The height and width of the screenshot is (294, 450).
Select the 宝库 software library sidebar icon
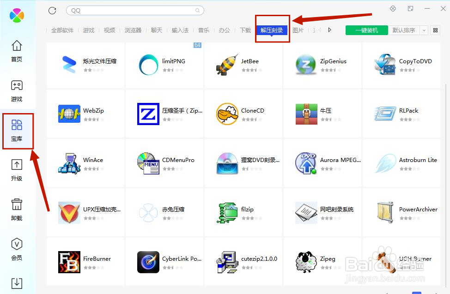(17, 125)
